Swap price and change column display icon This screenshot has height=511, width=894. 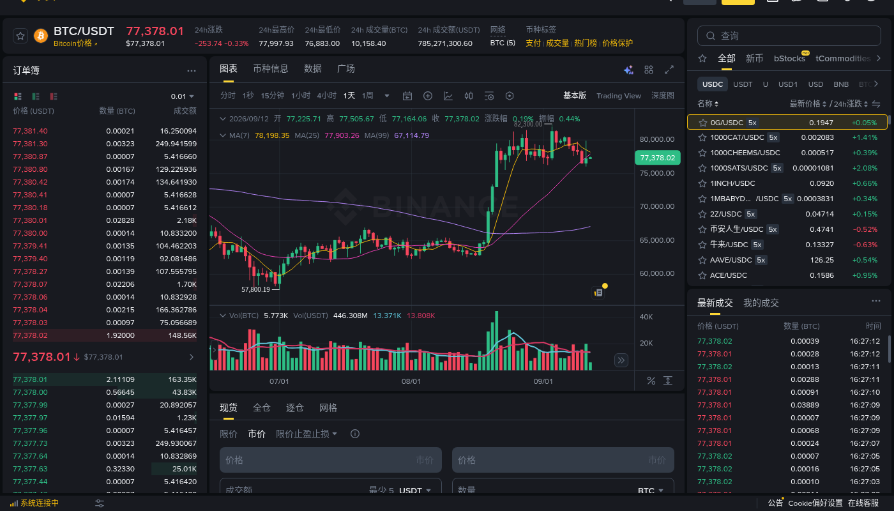876,103
